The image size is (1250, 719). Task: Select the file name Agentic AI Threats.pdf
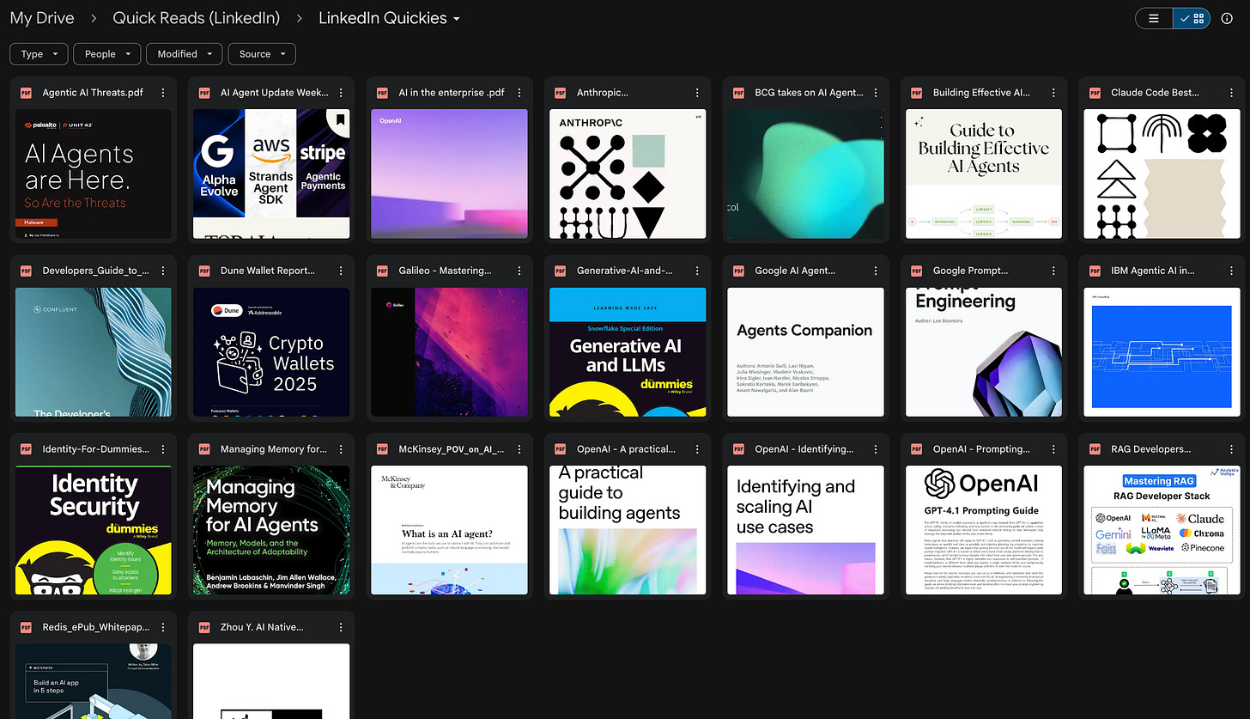click(93, 93)
